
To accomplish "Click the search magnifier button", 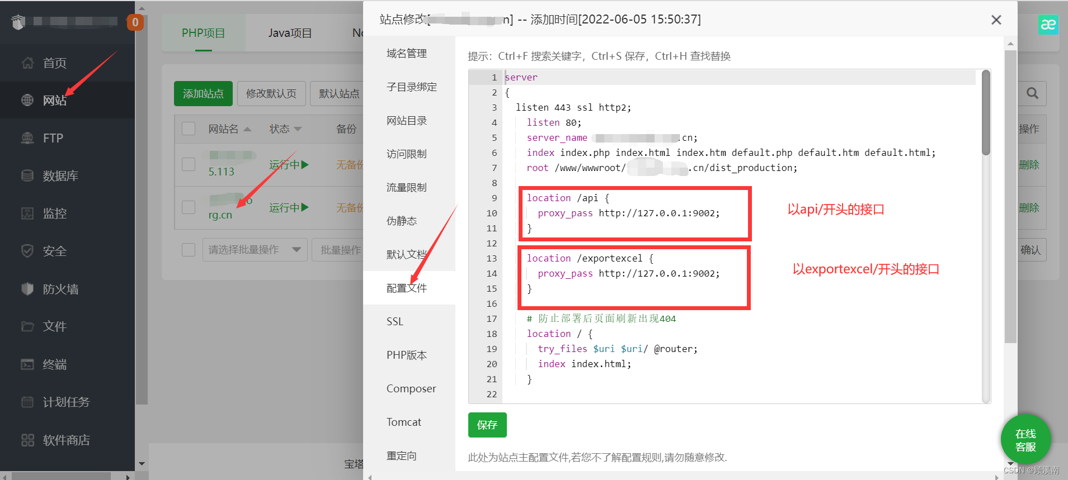I will click(x=1032, y=93).
